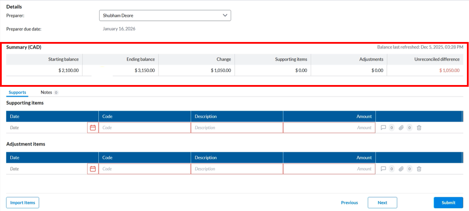Viewport: 469px width, 211px height.
Task: Submit the reconciliation
Action: 448,203
